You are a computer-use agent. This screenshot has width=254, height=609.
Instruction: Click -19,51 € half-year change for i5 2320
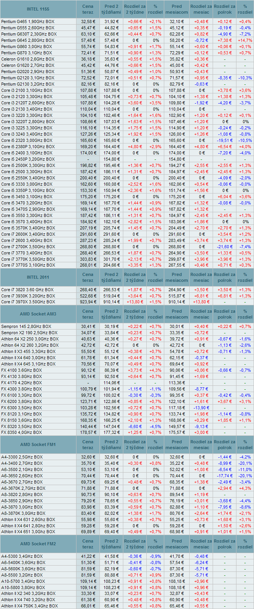point(225,140)
